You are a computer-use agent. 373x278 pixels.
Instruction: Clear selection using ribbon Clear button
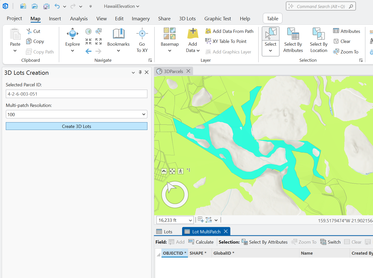pyautogui.click(x=342, y=41)
